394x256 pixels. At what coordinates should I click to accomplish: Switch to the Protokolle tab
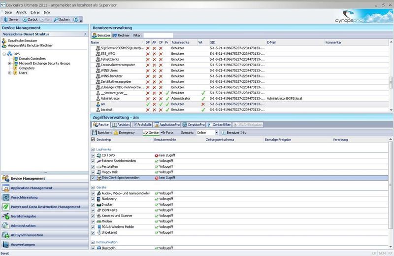click(142, 125)
